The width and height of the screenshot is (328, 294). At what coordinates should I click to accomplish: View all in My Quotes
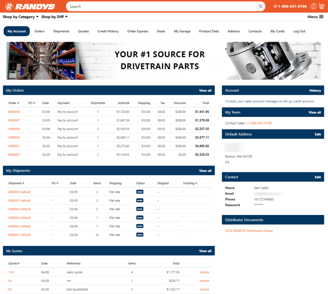pyautogui.click(x=205, y=251)
